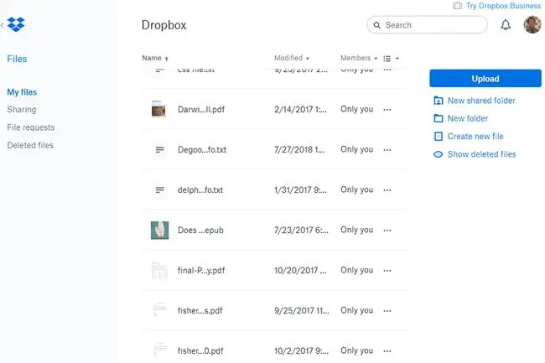Click the fisher...s.pdf thumbnail
The width and height of the screenshot is (545, 363).
coord(159,309)
